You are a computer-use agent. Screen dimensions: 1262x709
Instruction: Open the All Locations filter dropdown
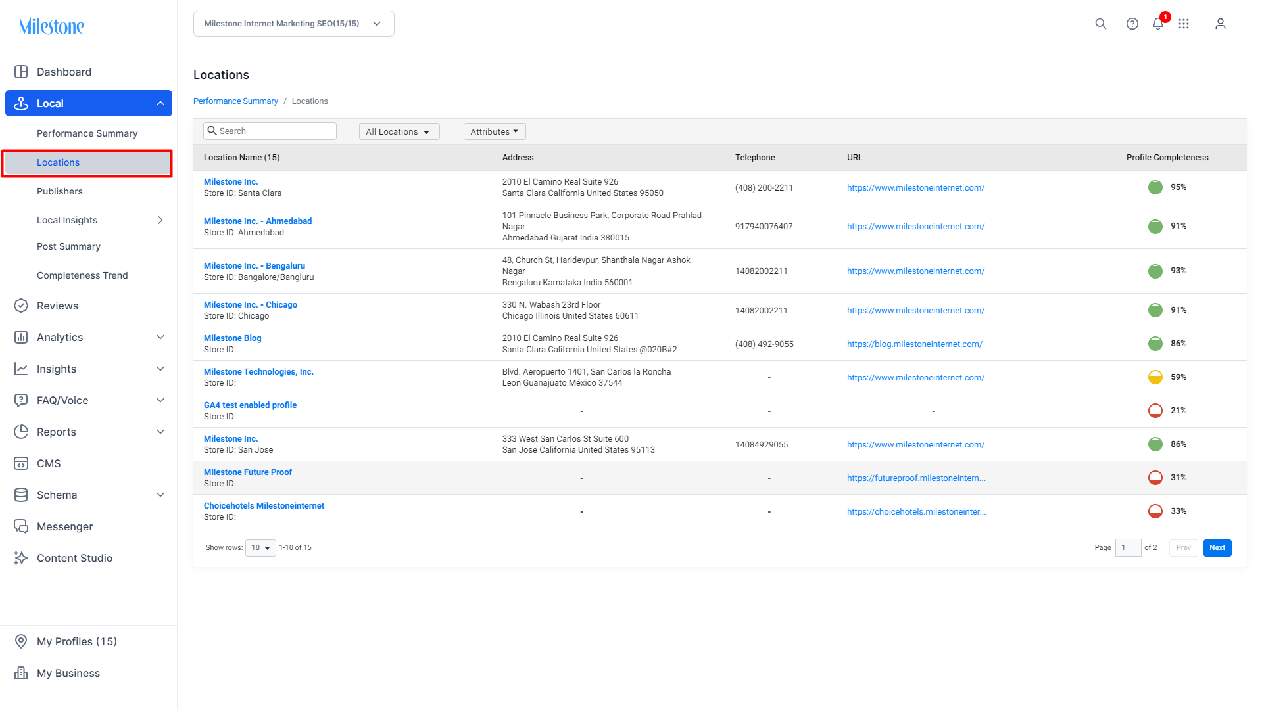click(399, 131)
